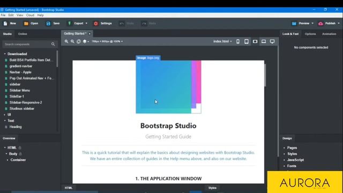Expand the Publish dropdown arrow
This screenshot has height=193, width=343.
click(x=339, y=24)
